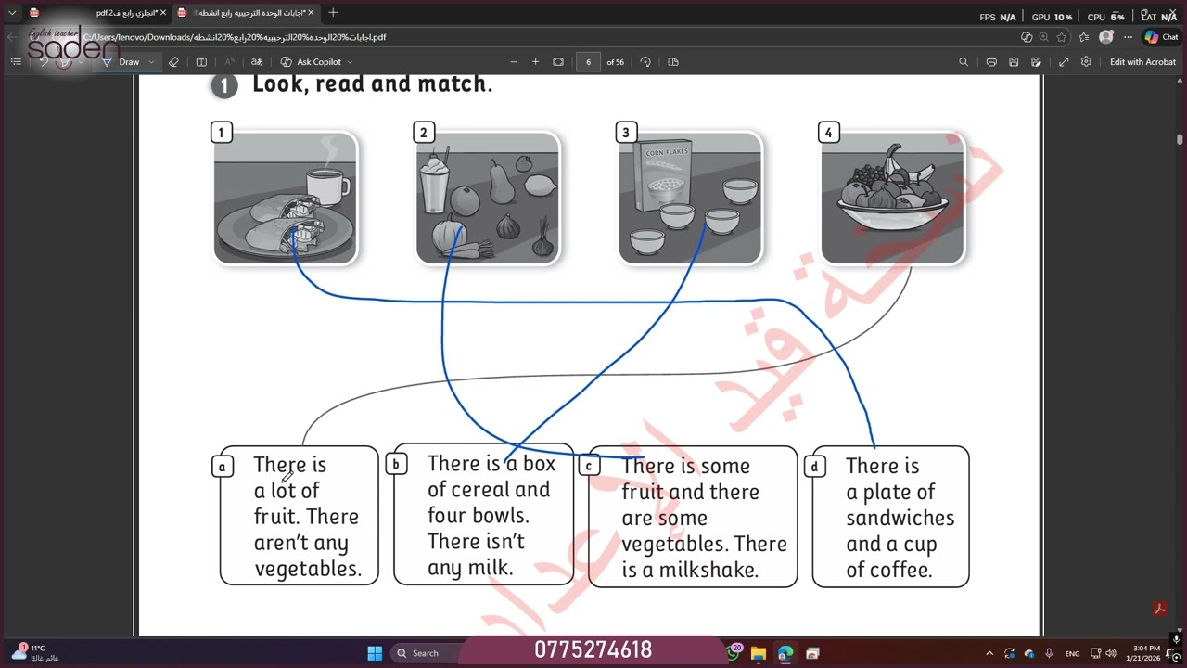The image size is (1187, 668).
Task: Open a new browser tab
Action: pyautogui.click(x=333, y=13)
